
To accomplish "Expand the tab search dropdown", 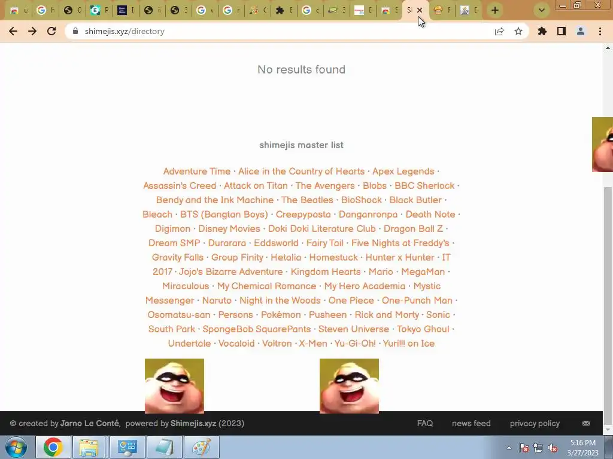I will (541, 10).
